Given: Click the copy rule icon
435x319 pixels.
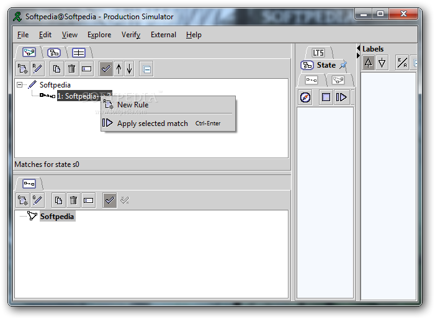Looking at the screenshot, I should [x=56, y=68].
